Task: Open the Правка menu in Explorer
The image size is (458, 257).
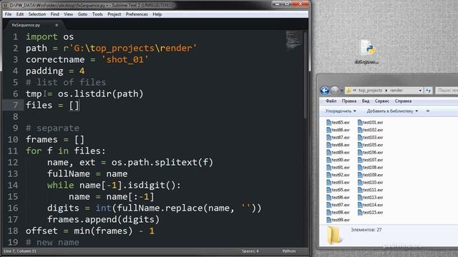Action: pos(349,101)
